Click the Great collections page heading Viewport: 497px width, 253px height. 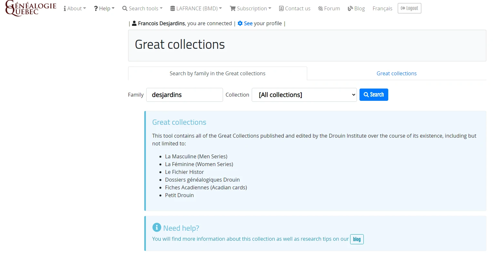[x=180, y=45]
